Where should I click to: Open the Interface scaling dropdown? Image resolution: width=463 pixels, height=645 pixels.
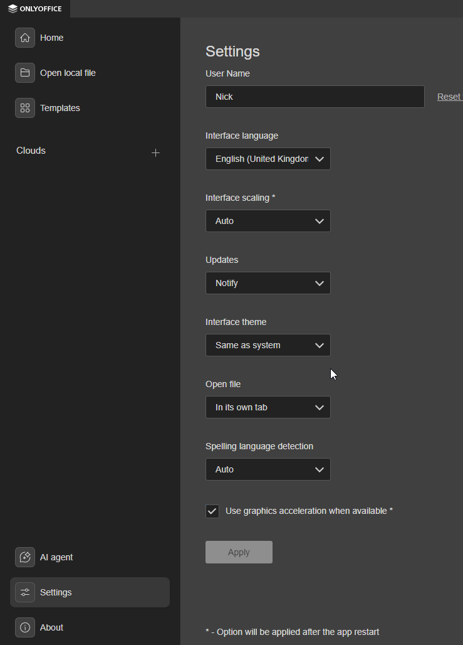pos(268,221)
